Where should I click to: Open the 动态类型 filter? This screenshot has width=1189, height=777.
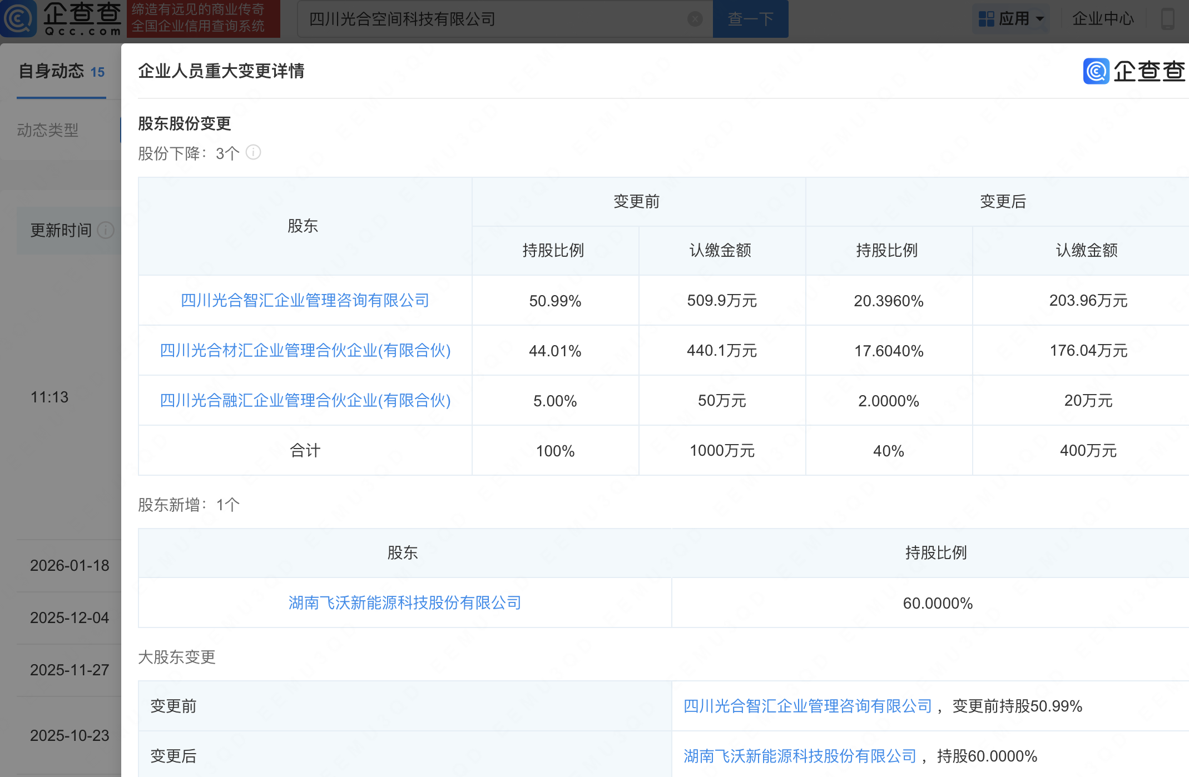coord(48,130)
